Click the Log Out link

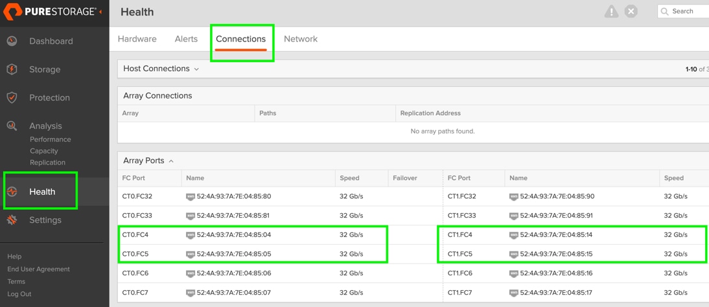point(19,293)
